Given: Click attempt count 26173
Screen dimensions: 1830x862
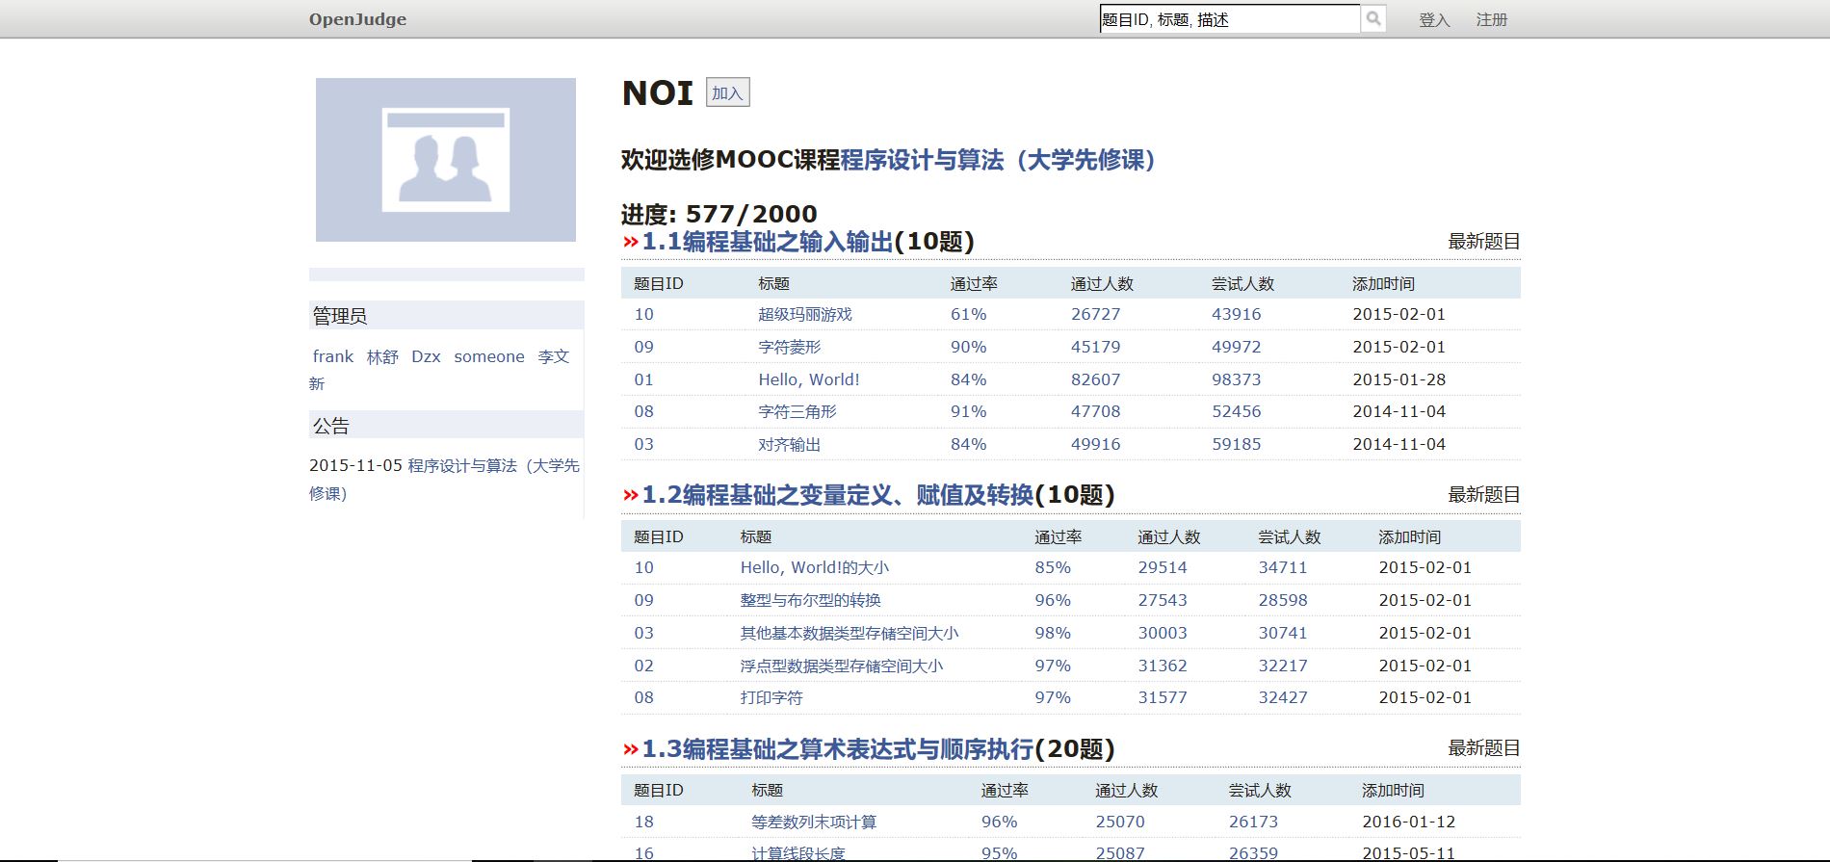Looking at the screenshot, I should pyautogui.click(x=1253, y=822).
